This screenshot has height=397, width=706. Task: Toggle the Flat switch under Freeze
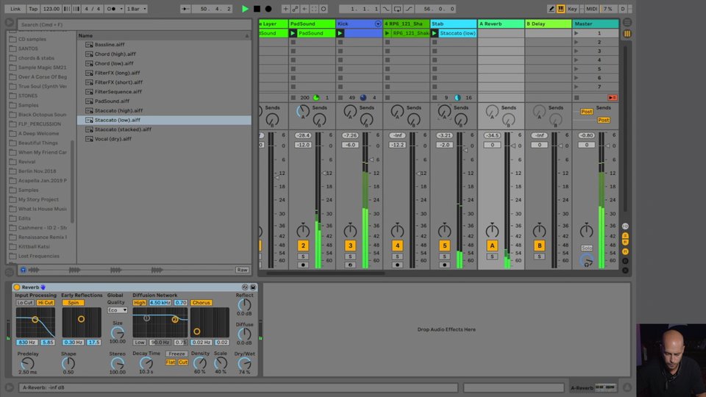170,362
